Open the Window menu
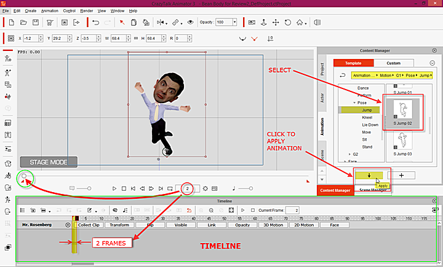The width and height of the screenshot is (443, 267). coord(118,10)
